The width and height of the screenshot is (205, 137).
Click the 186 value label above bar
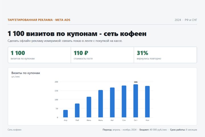point(136,82)
